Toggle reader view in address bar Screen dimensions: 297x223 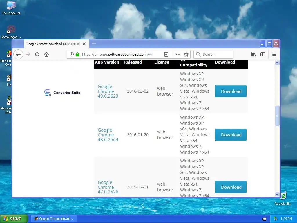(x=166, y=54)
